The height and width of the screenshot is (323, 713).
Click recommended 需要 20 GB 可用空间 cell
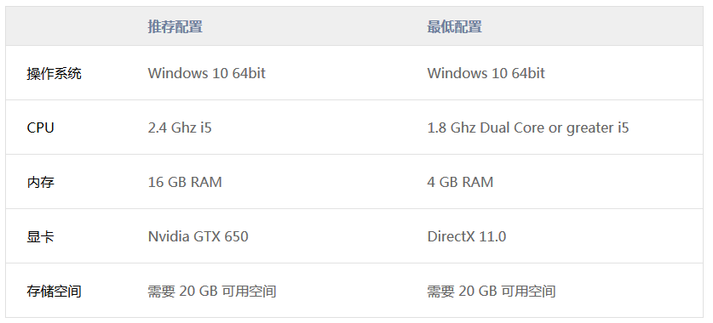click(x=212, y=292)
